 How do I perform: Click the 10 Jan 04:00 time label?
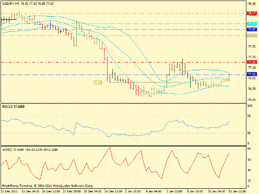(x=217, y=191)
